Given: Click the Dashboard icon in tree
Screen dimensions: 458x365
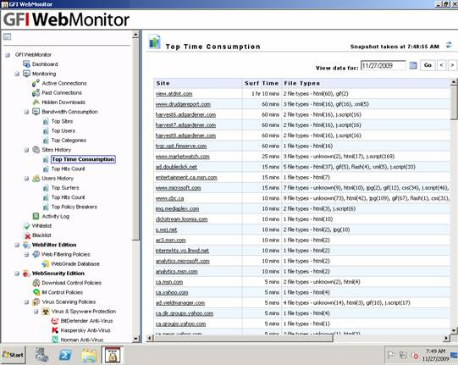Looking at the screenshot, I should tap(26, 64).
